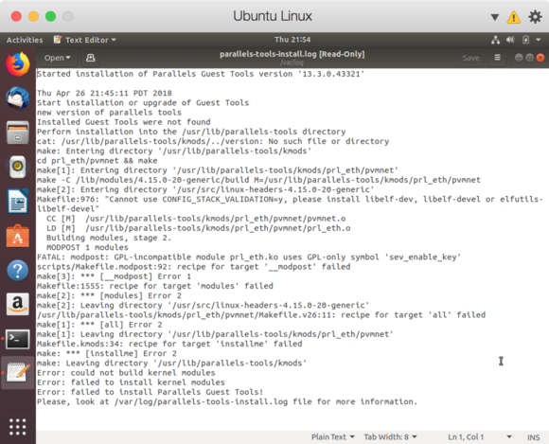Open the Open file dropdown
549x444 pixels.
pos(57,58)
